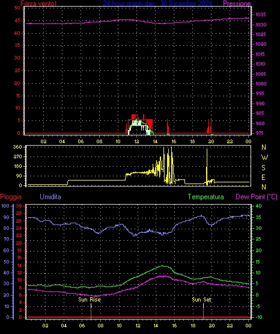Click hour 06 under the wind force chart

[81, 141]
